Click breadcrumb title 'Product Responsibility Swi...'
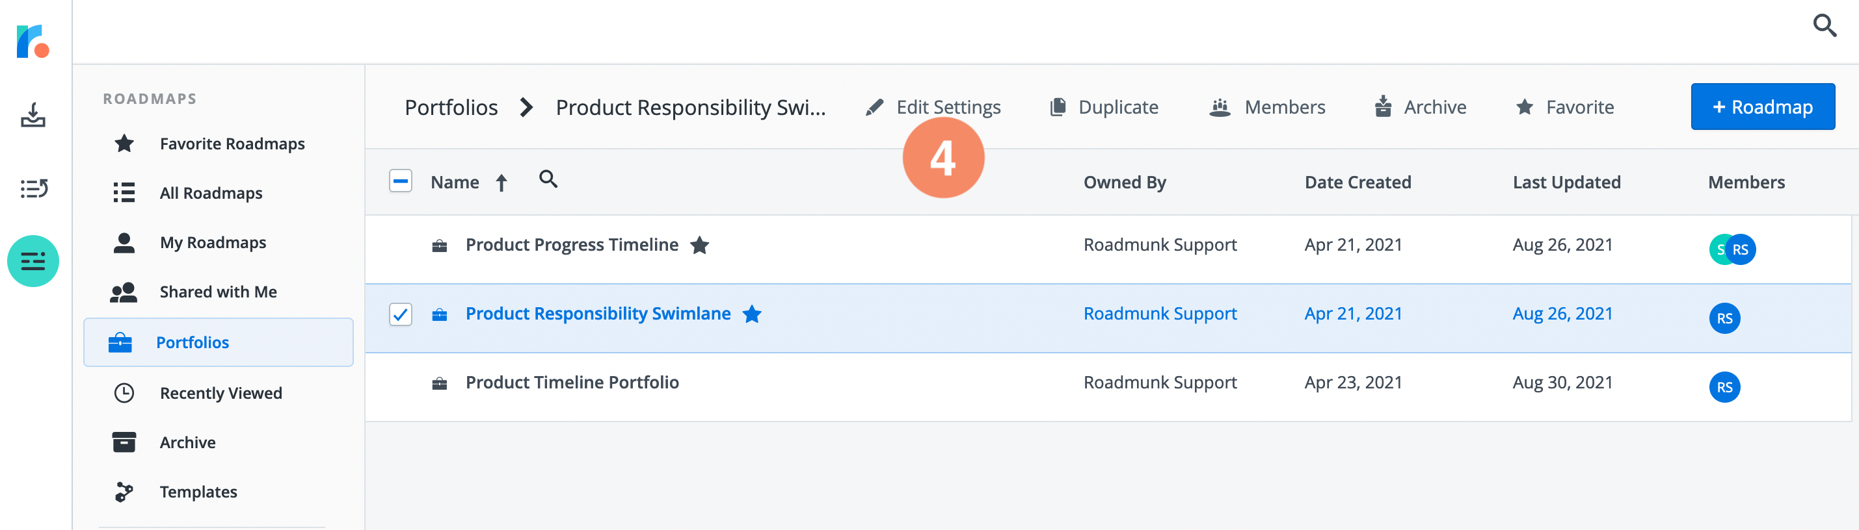The image size is (1859, 530). 690,107
